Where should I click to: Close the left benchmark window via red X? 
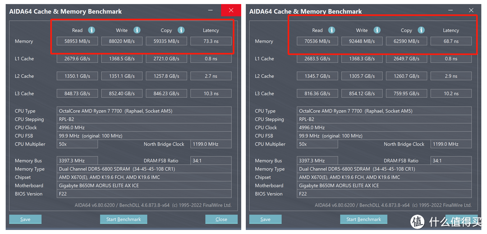[231, 10]
